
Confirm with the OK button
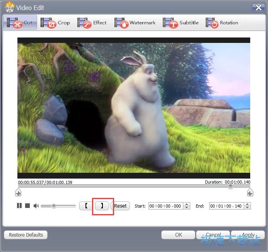tap(178, 235)
